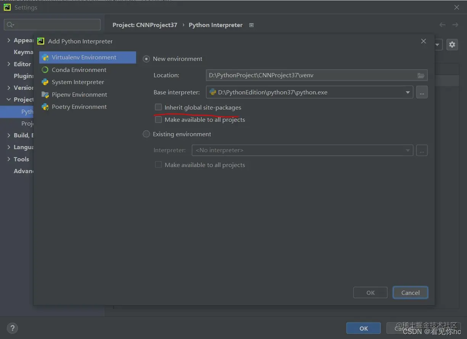Click the Location path input field
The height and width of the screenshot is (339, 467).
point(310,75)
